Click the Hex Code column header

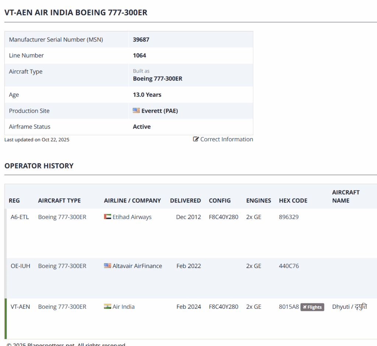coord(293,201)
